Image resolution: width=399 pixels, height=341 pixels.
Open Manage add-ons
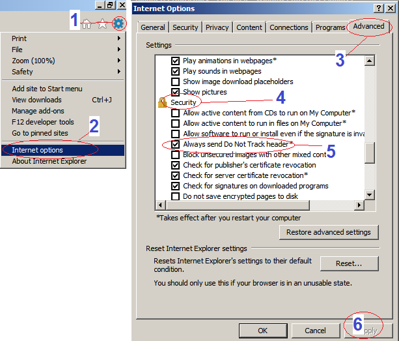(x=63, y=111)
